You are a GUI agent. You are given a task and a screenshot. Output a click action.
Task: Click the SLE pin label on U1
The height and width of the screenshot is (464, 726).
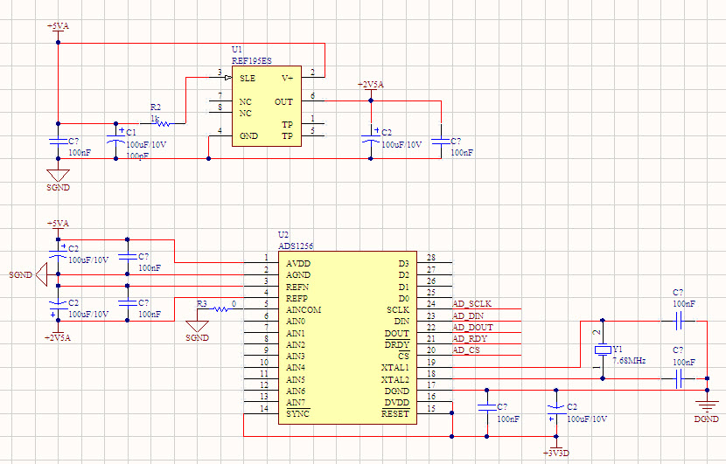248,78
